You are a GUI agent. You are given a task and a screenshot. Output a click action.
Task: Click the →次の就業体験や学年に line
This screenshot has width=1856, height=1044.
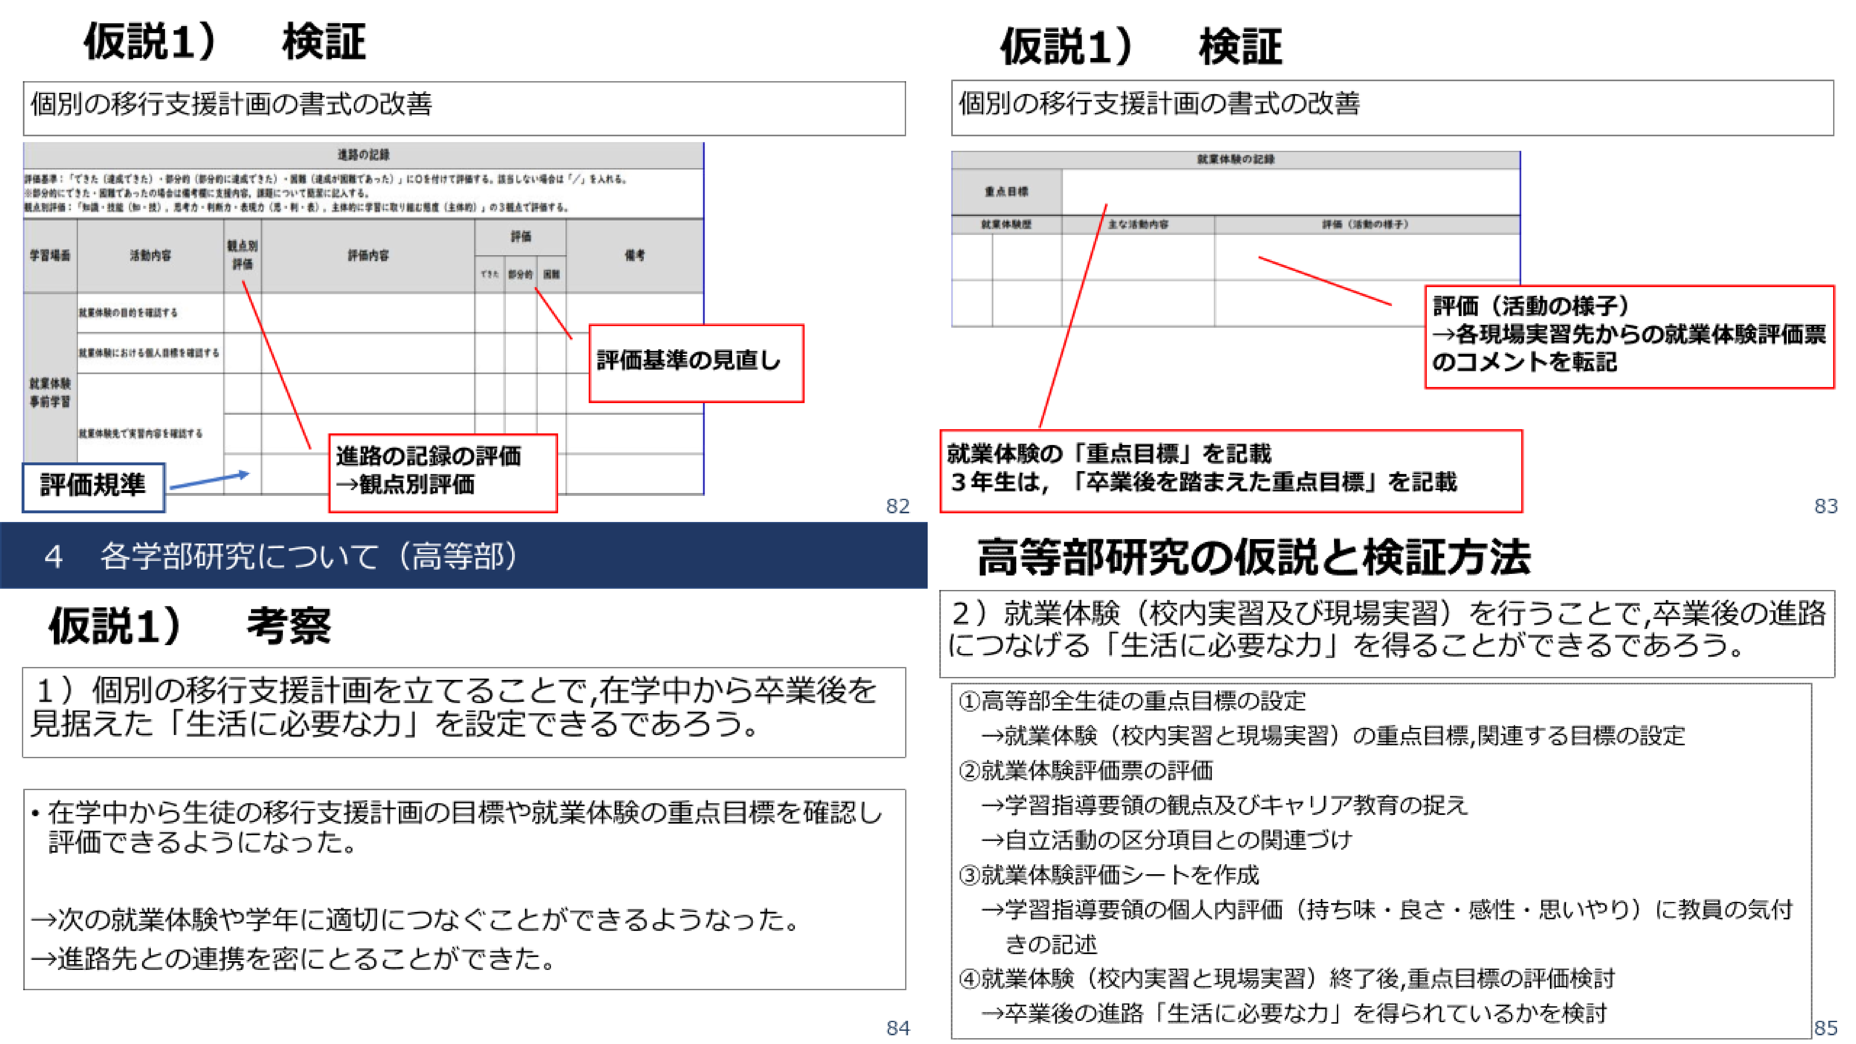(x=416, y=919)
